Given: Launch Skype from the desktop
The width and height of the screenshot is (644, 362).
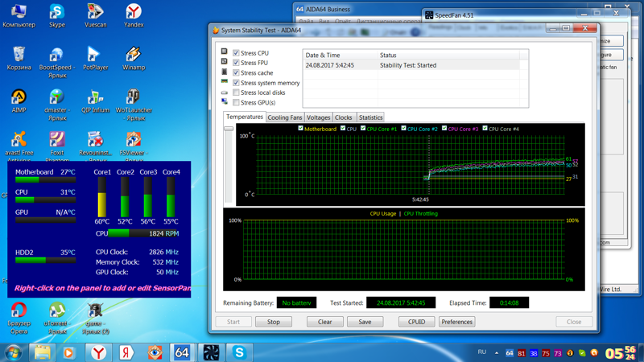Looking at the screenshot, I should (56, 15).
